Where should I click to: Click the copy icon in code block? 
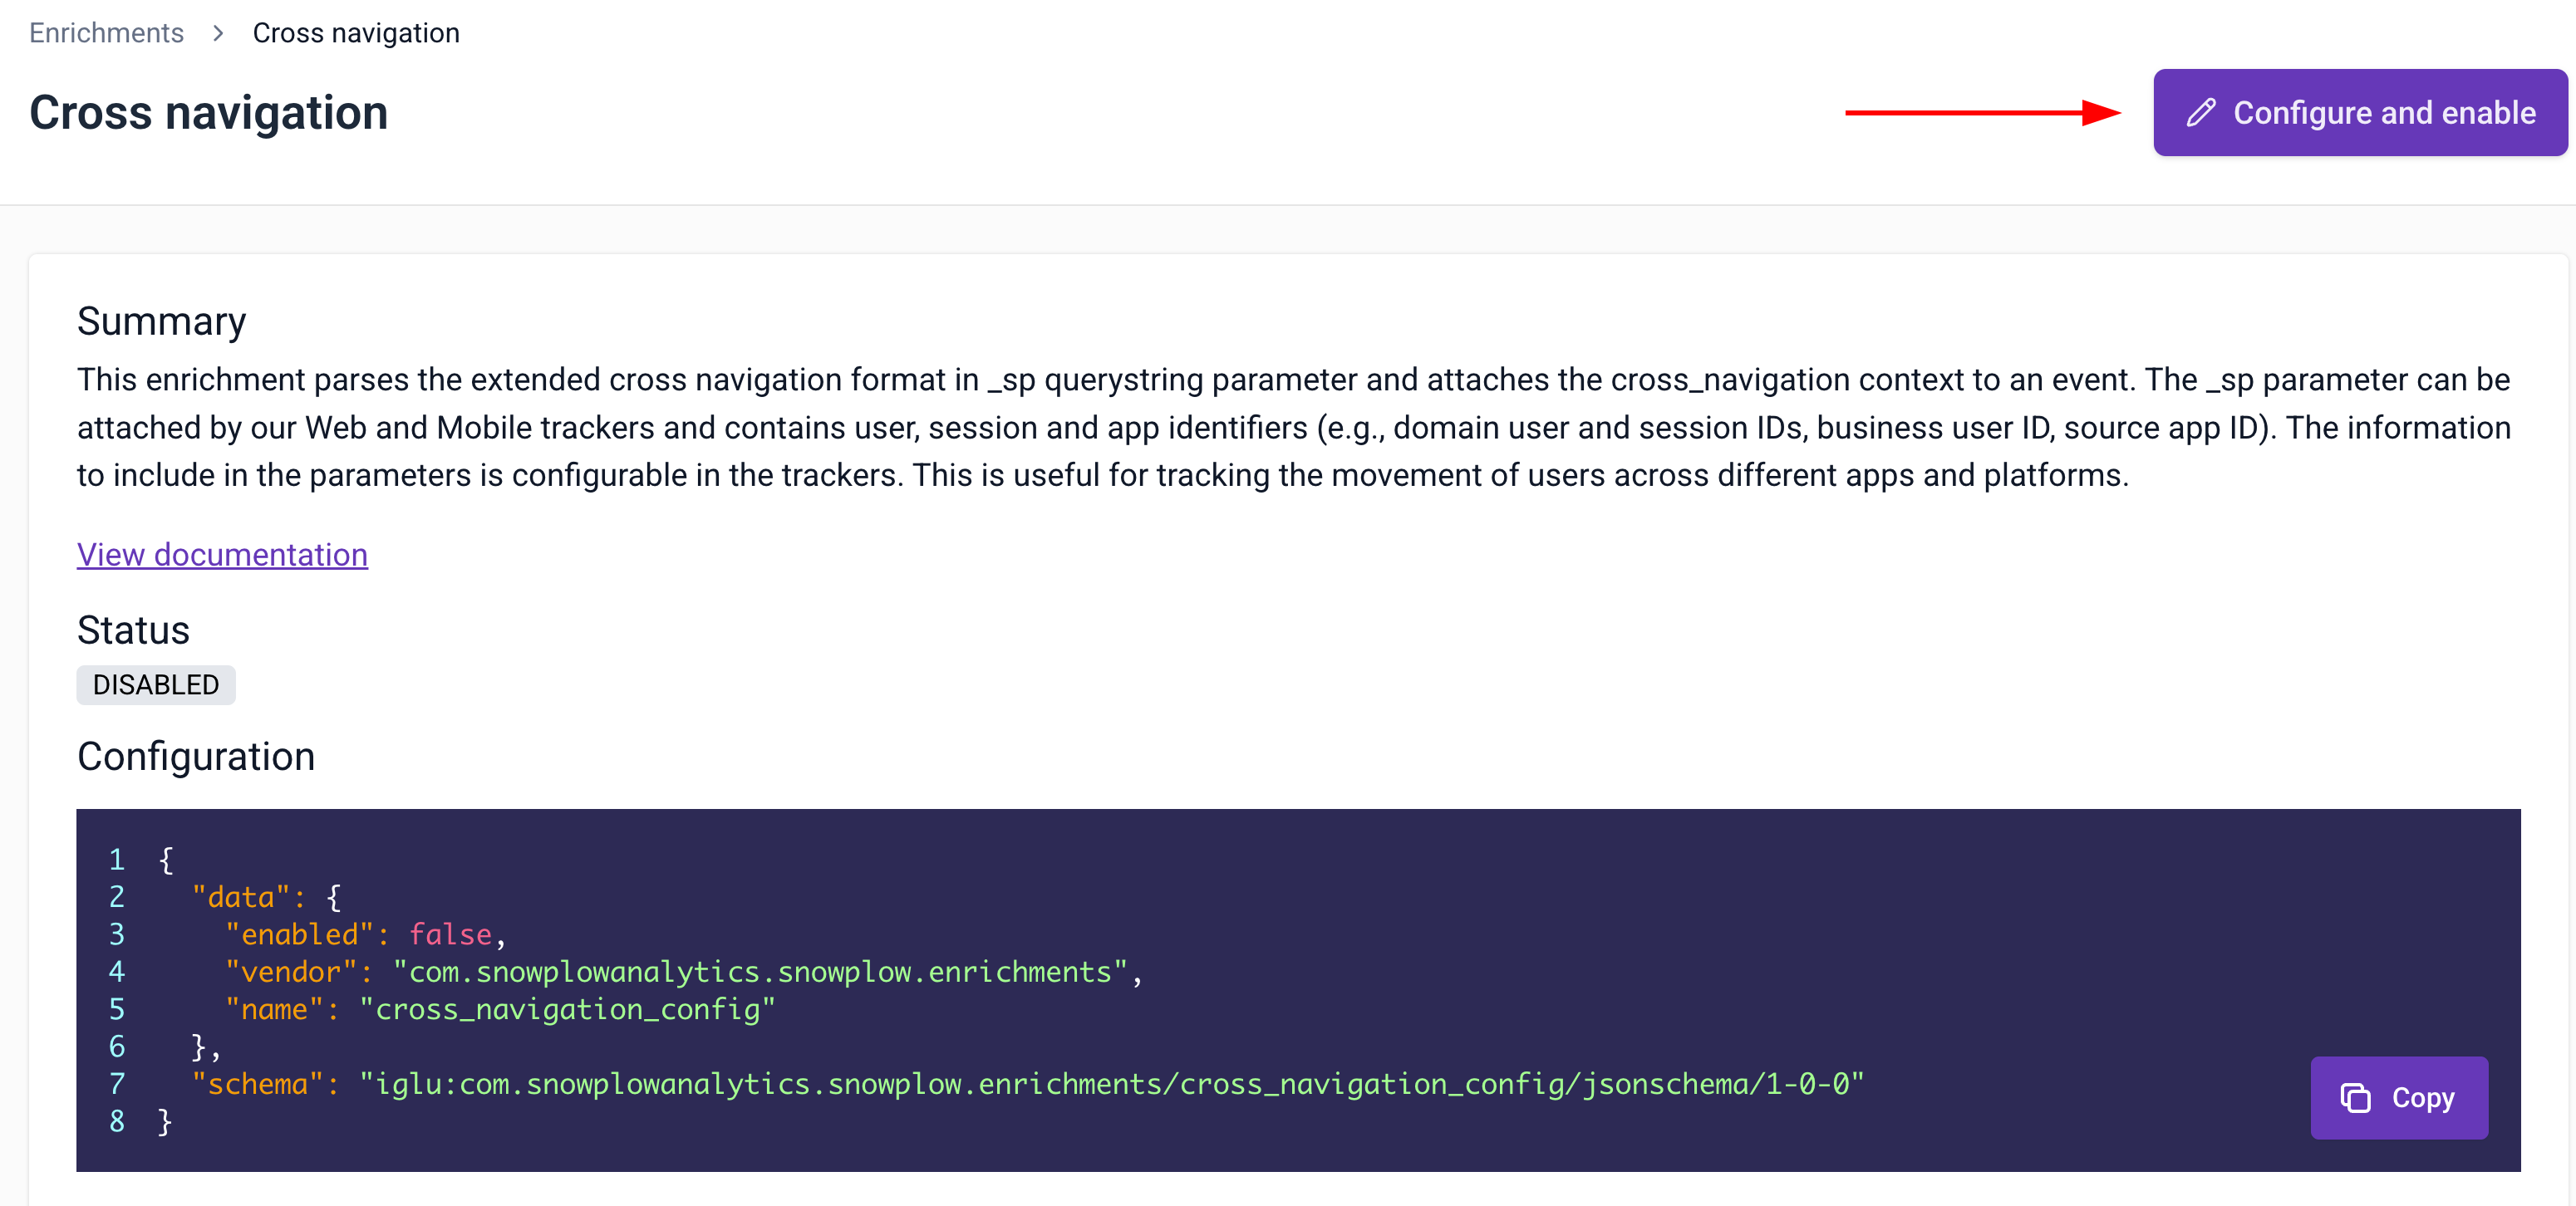2355,1097
